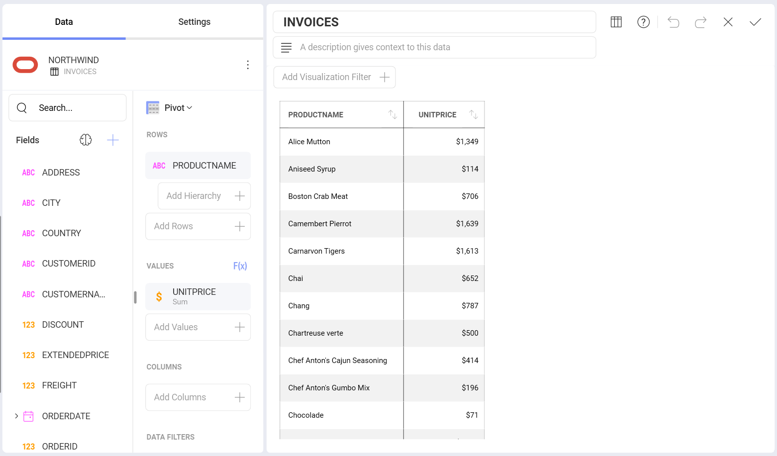Click the plus icon in Add Values
The height and width of the screenshot is (456, 777).
click(x=240, y=327)
